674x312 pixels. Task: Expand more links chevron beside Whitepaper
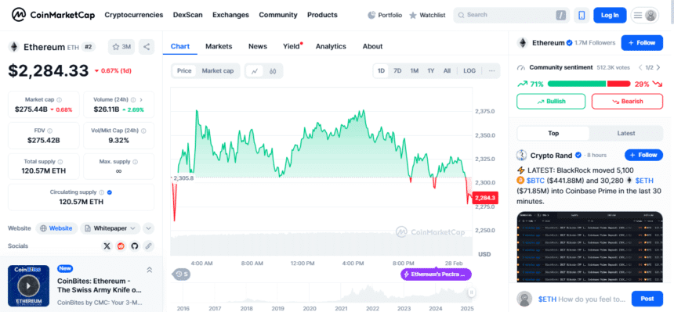148,228
